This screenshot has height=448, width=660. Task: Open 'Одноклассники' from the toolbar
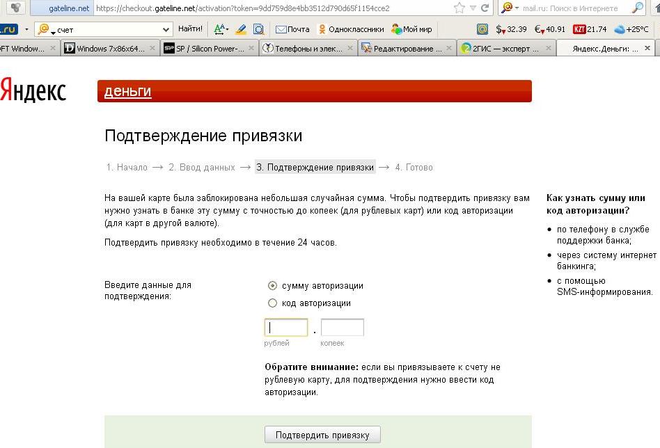pyautogui.click(x=351, y=29)
